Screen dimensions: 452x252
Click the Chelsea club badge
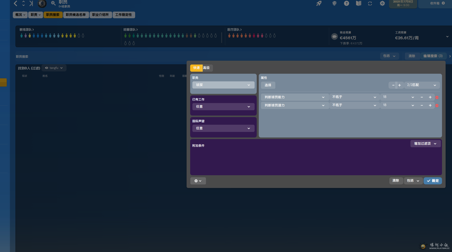point(42,4)
